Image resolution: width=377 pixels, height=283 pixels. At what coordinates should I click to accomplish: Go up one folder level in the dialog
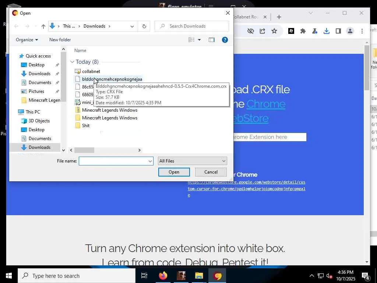click(x=43, y=26)
